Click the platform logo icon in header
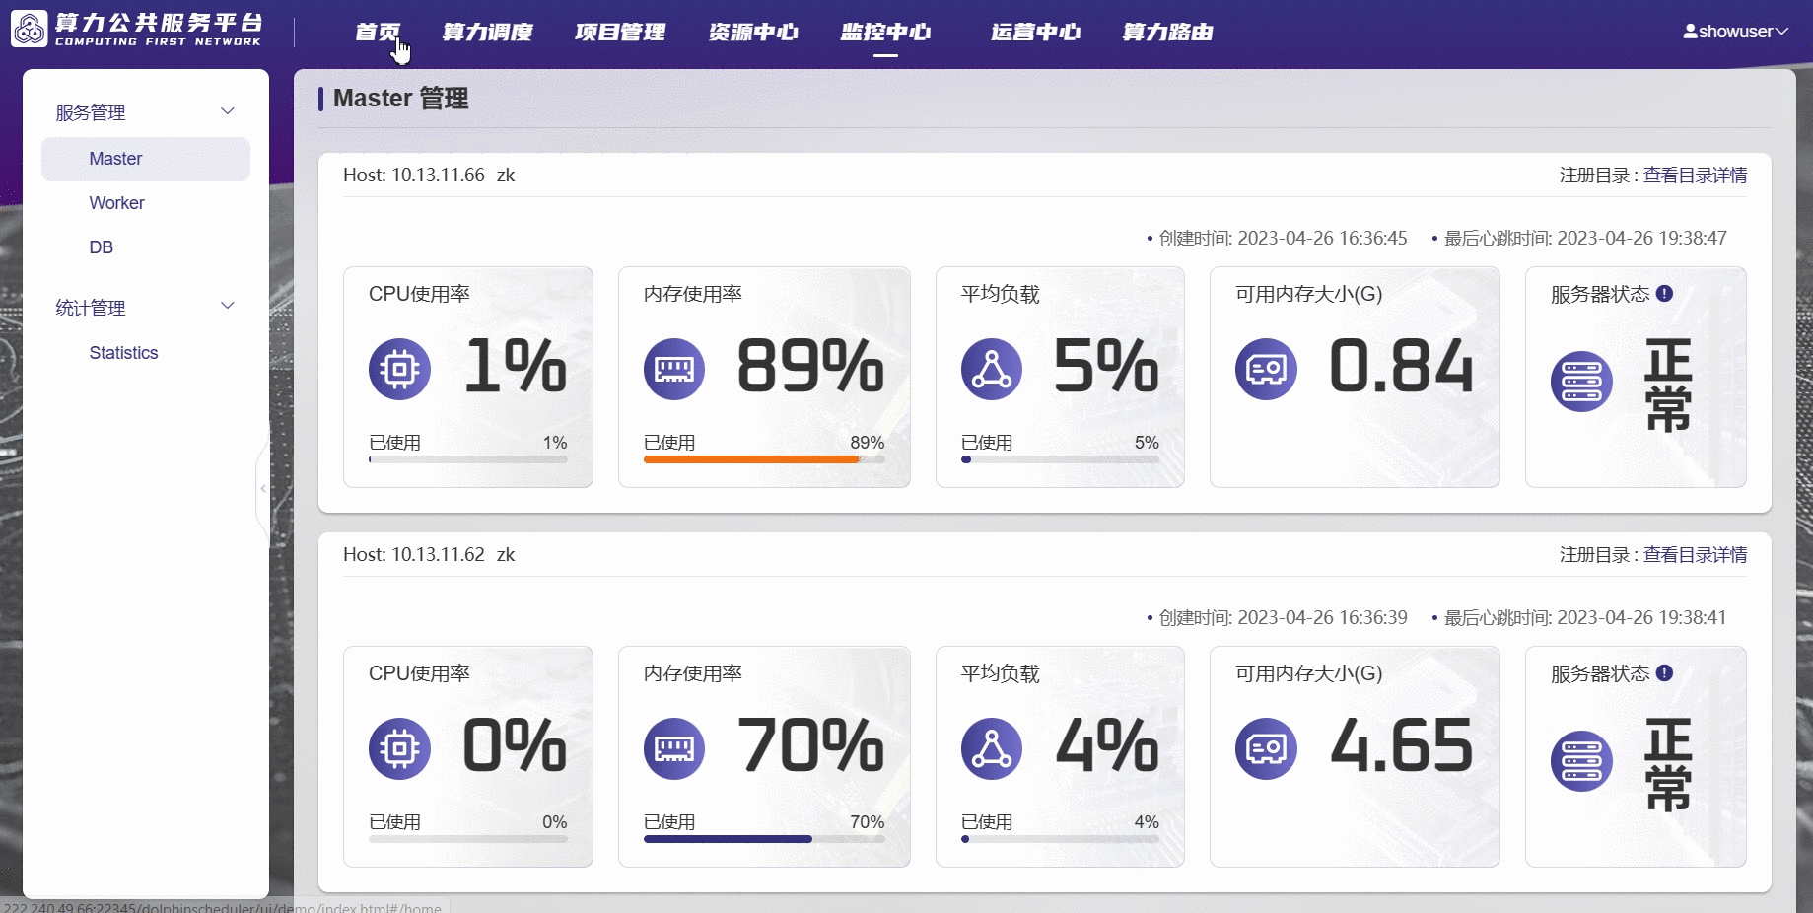This screenshot has height=913, width=1813. pos(29,30)
